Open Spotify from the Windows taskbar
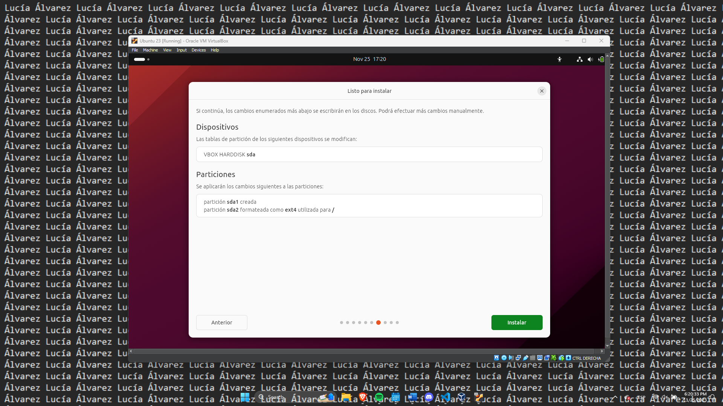This screenshot has height=406, width=723. coord(379,397)
